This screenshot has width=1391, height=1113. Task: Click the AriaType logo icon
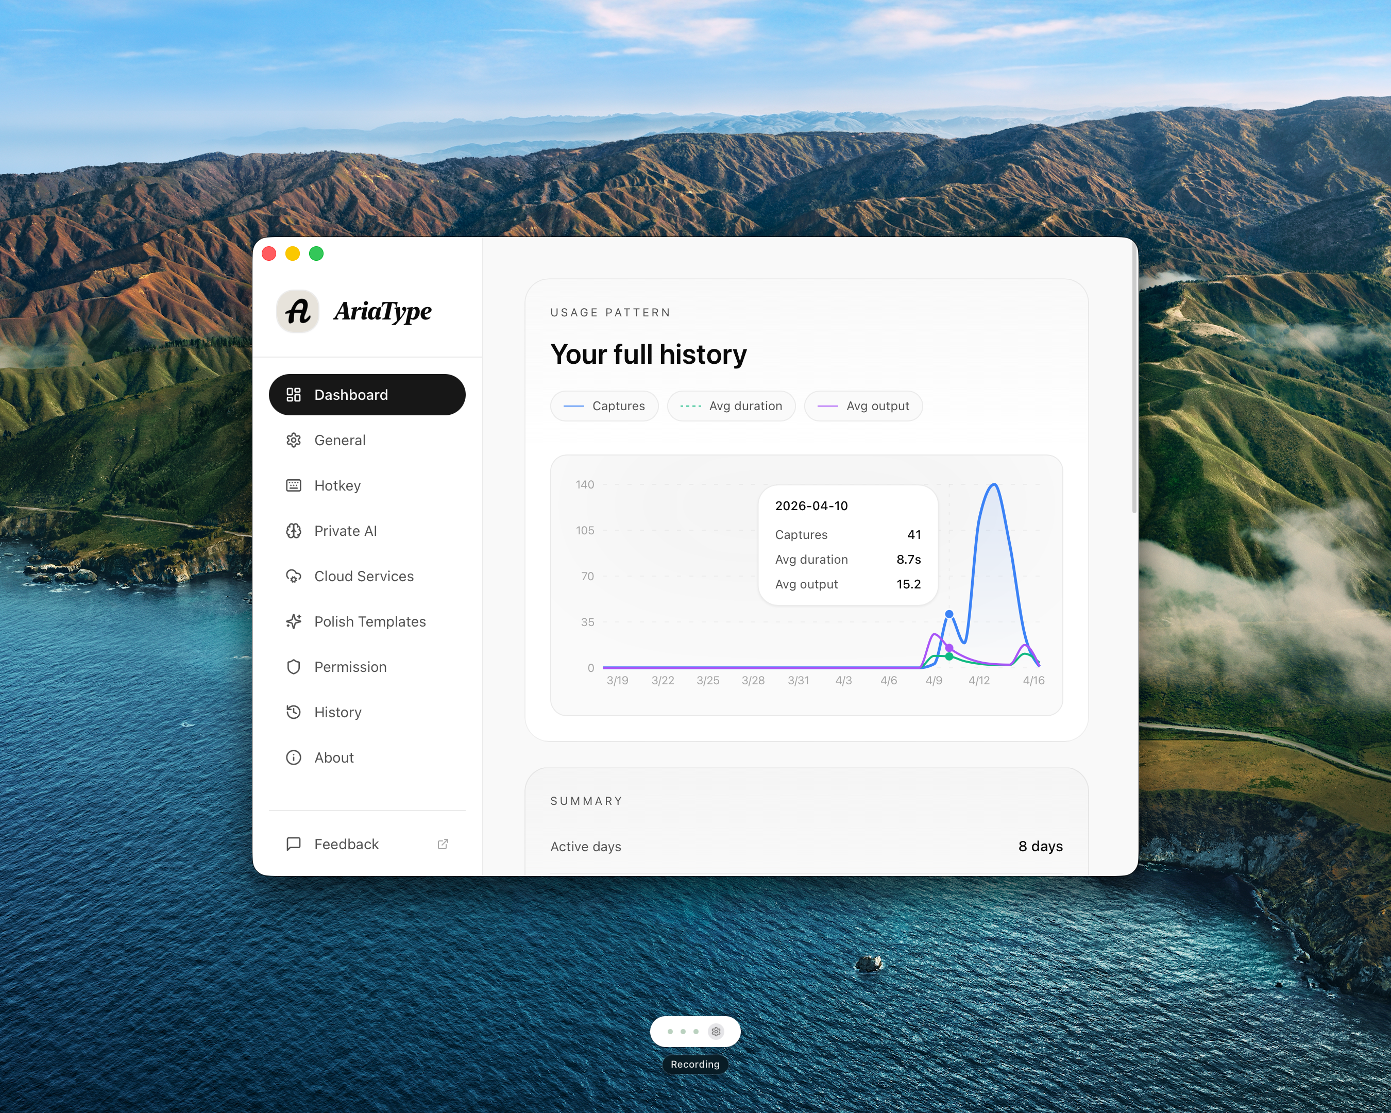(297, 311)
